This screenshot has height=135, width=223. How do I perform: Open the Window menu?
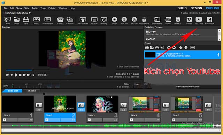63,8
